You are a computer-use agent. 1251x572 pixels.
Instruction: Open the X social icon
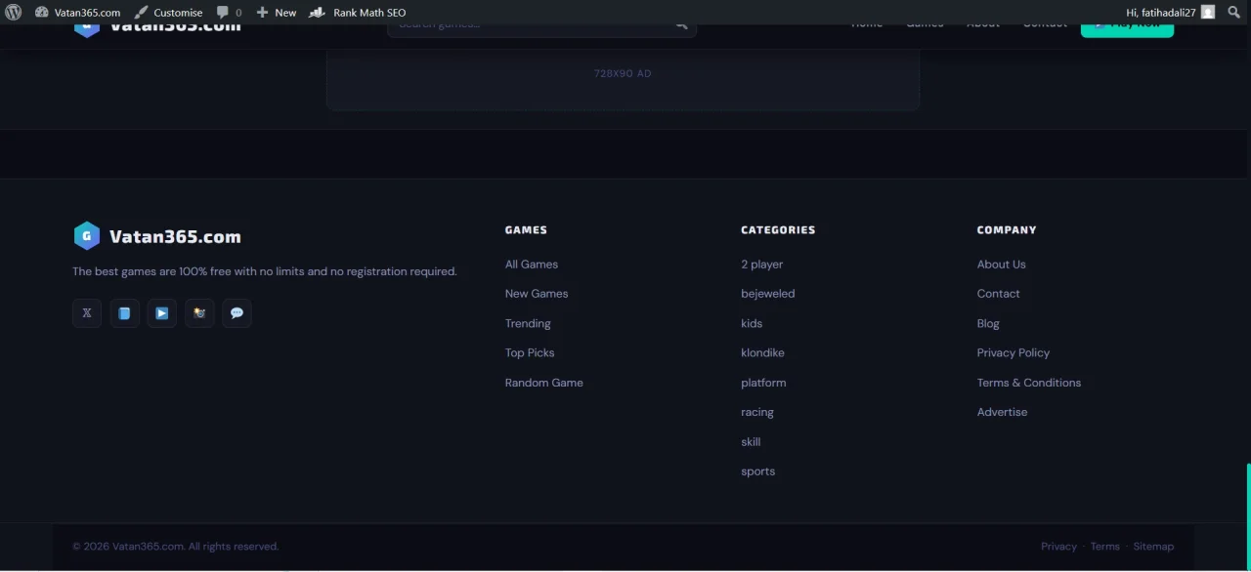[x=87, y=313]
